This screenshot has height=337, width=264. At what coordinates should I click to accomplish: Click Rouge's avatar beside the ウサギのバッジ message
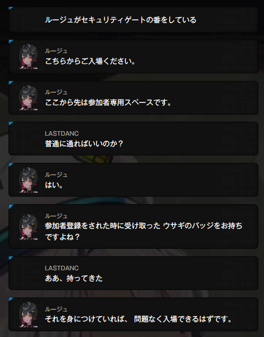[x=29, y=227]
